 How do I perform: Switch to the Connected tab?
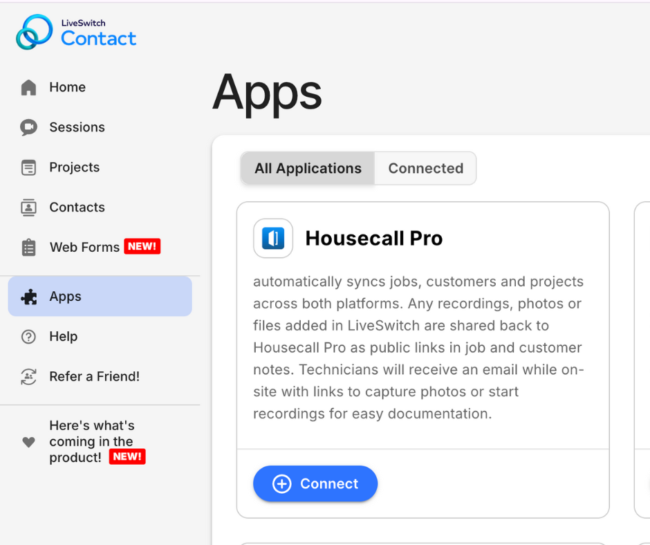click(425, 168)
